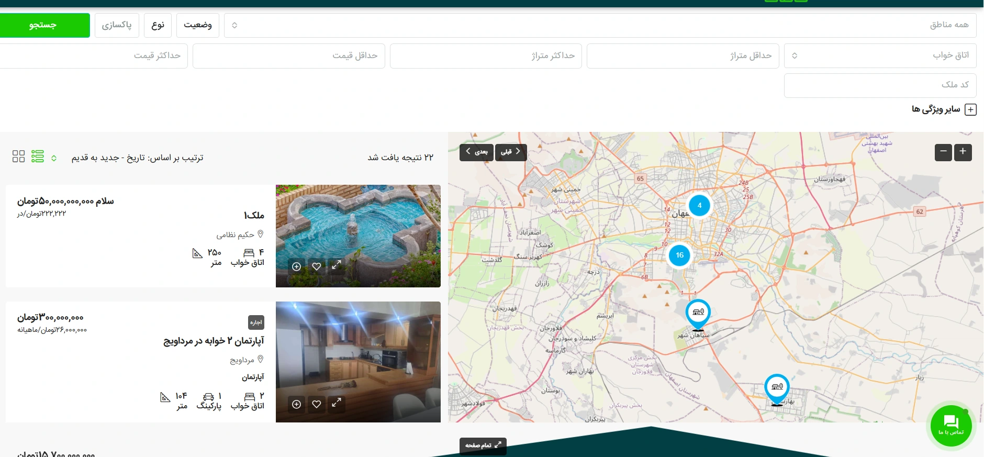Click the property marker at Sepahan Shahr
This screenshot has height=457, width=984.
pyautogui.click(x=698, y=313)
